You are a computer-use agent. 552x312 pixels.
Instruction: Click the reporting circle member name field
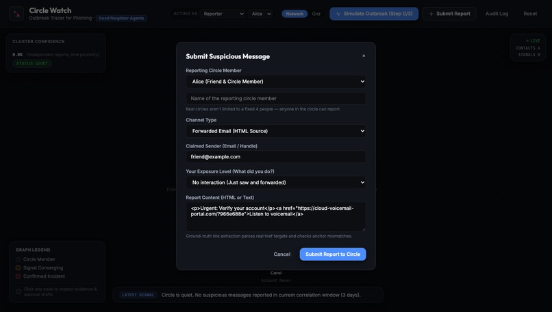pos(275,98)
